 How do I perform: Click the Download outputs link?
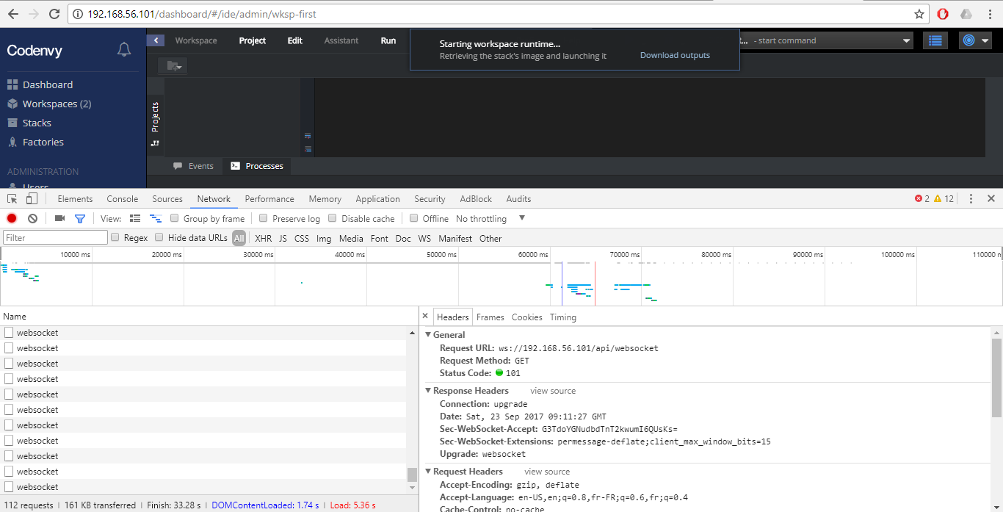(675, 54)
